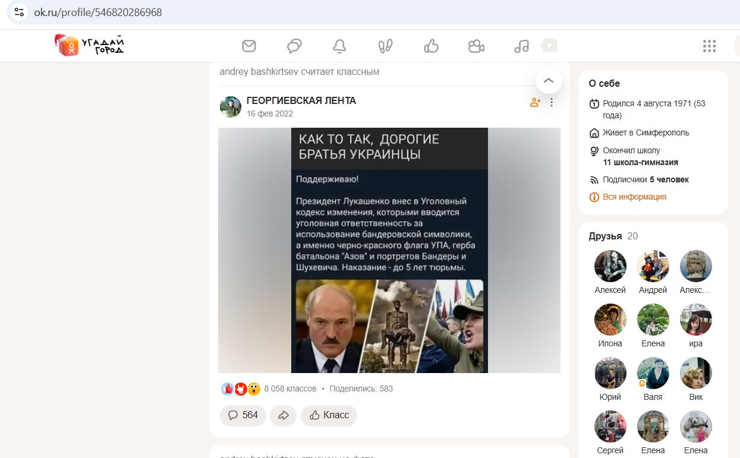Screen dimensions: 740x458
Task: Open friend Вик's avatar
Action: click(696, 373)
